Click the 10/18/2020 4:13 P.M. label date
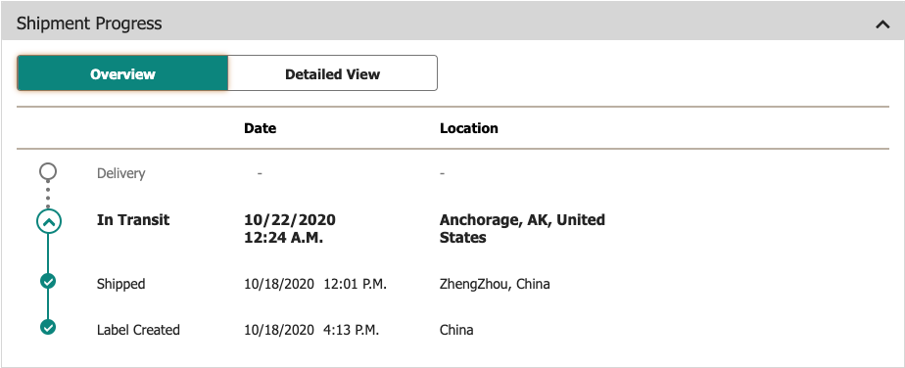 coord(311,330)
